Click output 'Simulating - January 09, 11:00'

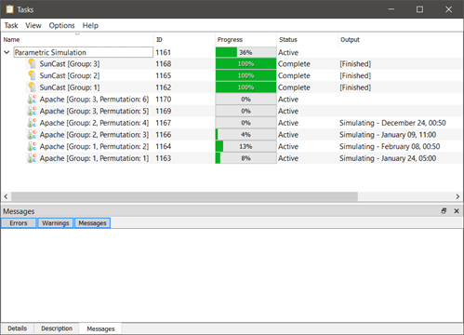[x=388, y=135]
